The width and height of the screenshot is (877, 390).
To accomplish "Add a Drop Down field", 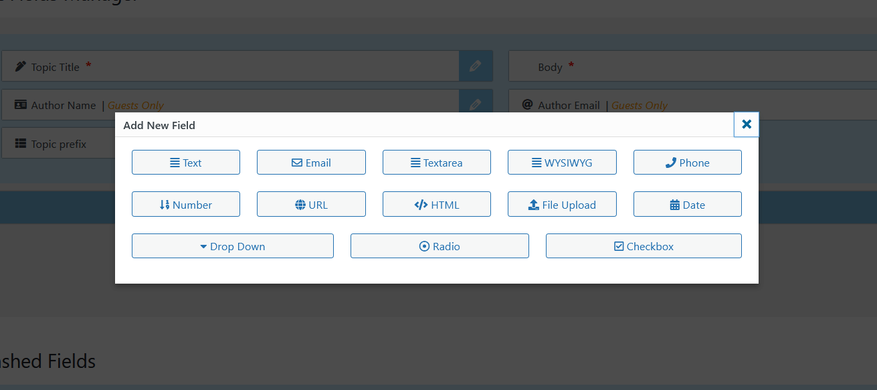I will pyautogui.click(x=233, y=246).
